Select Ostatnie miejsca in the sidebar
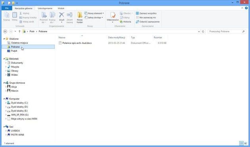250x147 pixels. coord(19,43)
